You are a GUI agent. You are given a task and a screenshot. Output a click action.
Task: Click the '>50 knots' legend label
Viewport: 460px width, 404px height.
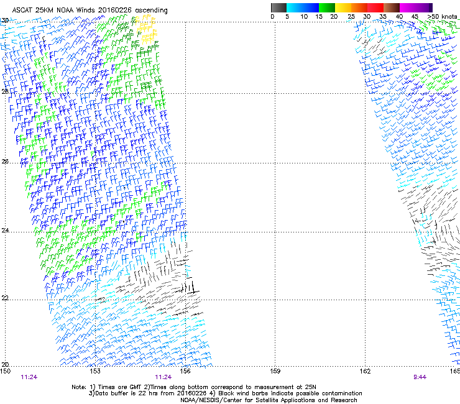click(442, 17)
